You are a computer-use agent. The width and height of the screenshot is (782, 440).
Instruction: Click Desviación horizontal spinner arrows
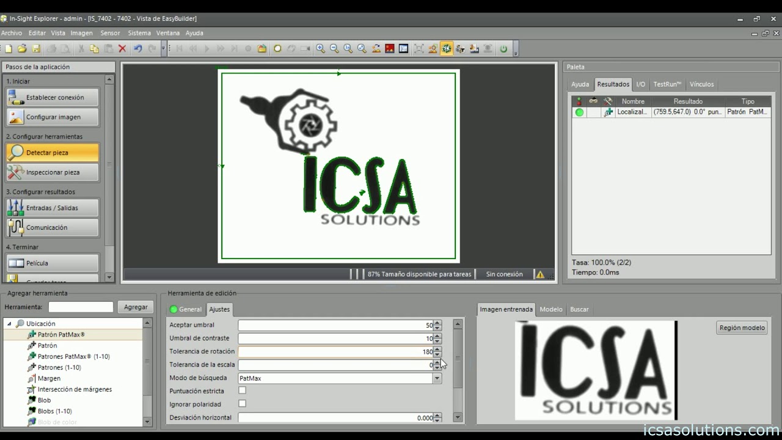(x=437, y=418)
